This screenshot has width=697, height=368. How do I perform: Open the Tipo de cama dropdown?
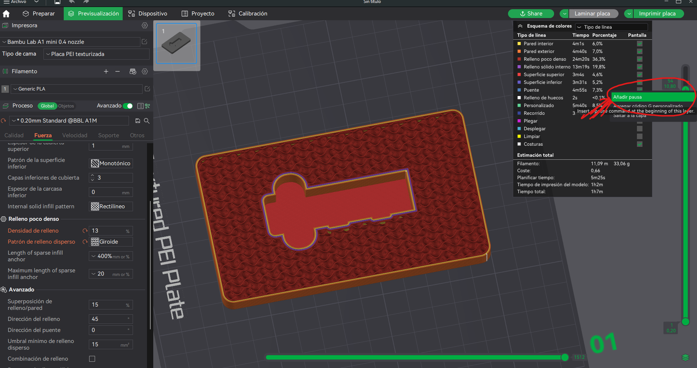[x=97, y=54]
